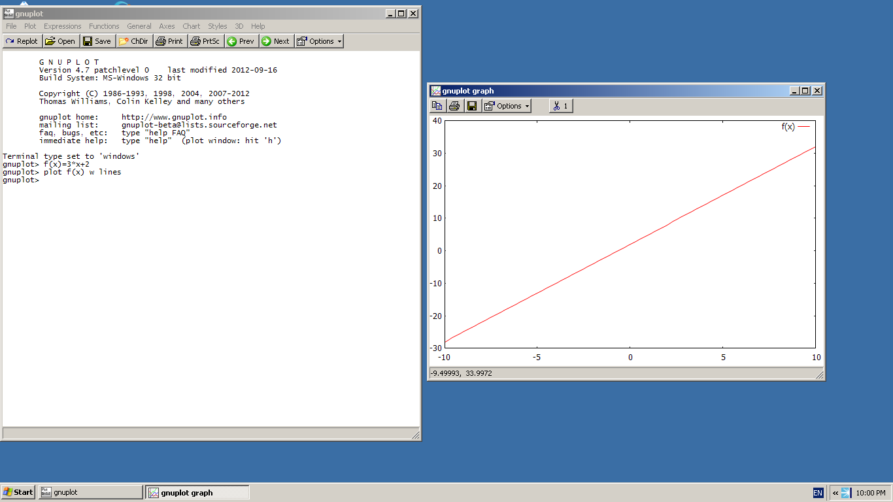Expand Options dropdown in graph window toolbar
The height and width of the screenshot is (502, 893).
[x=507, y=106]
